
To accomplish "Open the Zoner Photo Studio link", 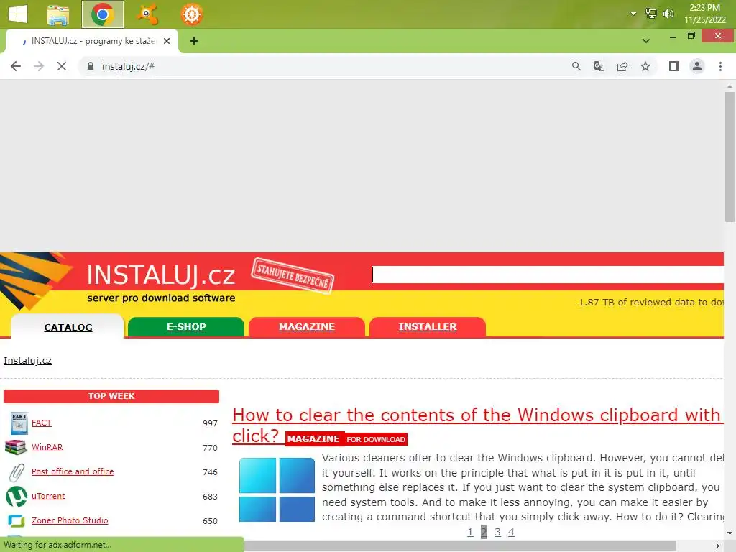I will coord(70,520).
